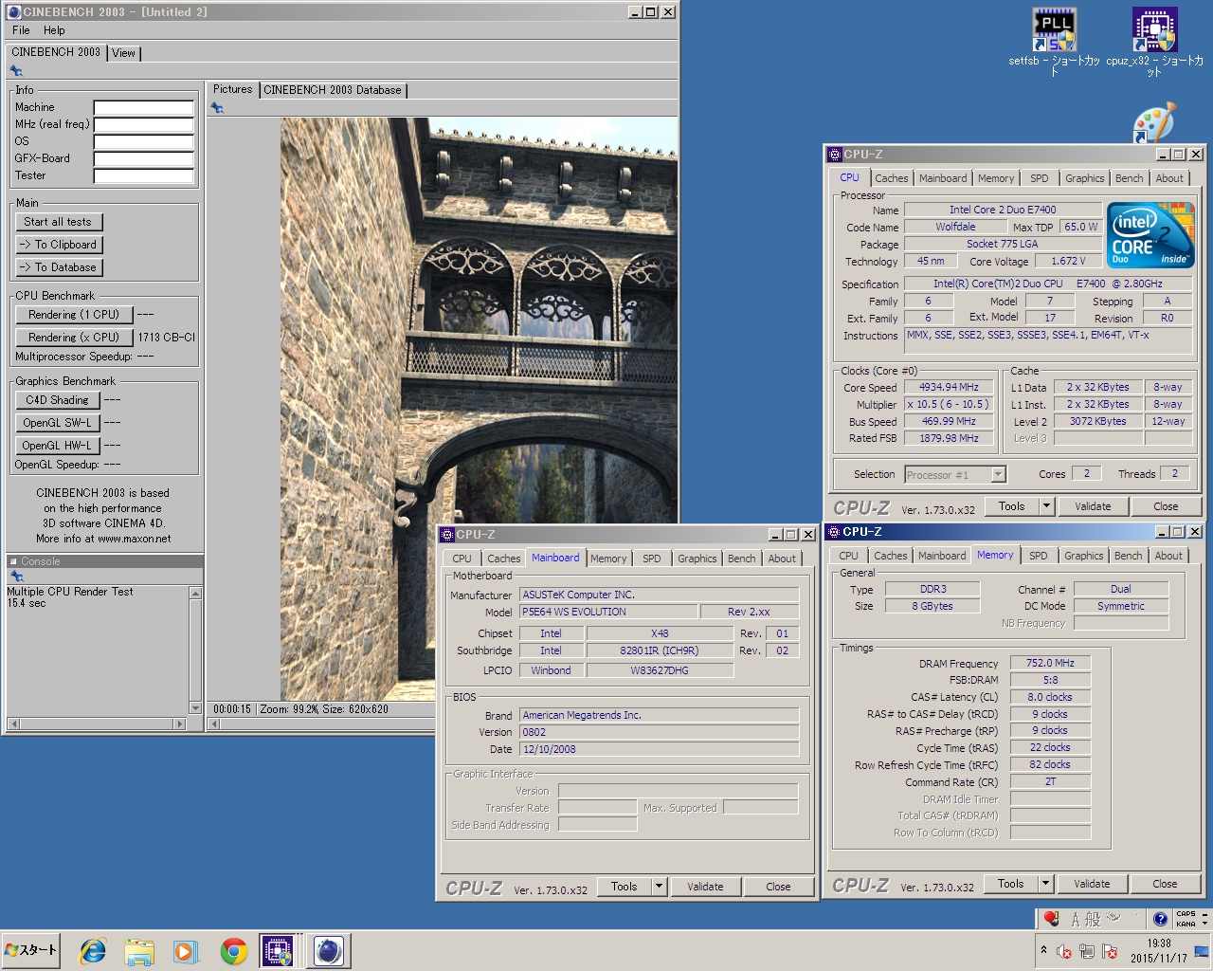The image size is (1213, 971).
Task: Show hidden tray icons arrow
Action: pyautogui.click(x=1043, y=950)
